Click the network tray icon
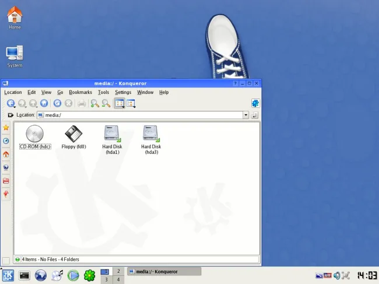 click(346, 275)
